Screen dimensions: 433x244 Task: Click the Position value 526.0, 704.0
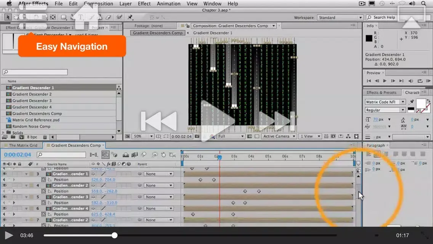[103, 179]
